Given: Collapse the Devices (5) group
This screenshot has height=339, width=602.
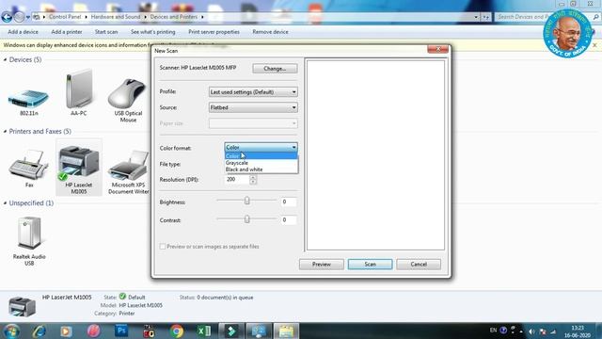Looking at the screenshot, I should (x=5, y=59).
